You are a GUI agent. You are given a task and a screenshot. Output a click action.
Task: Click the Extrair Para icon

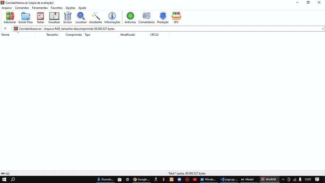[26, 17]
